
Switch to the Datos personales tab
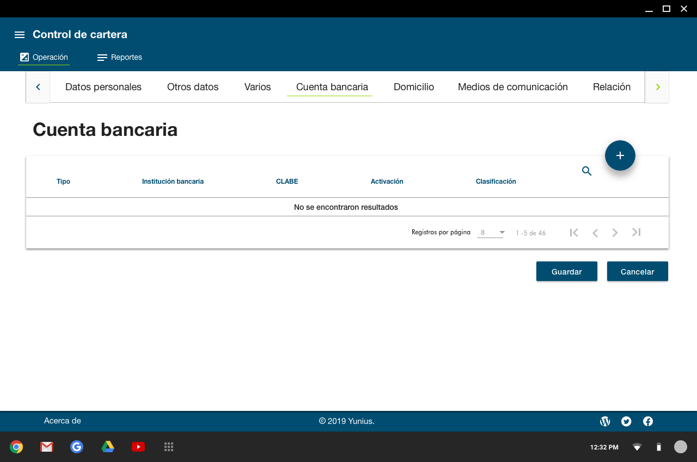tap(103, 87)
